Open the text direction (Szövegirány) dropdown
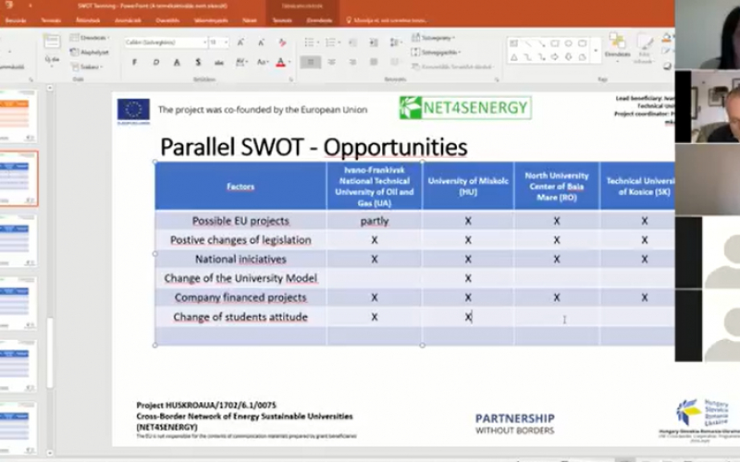This screenshot has height=462, width=740. point(433,38)
